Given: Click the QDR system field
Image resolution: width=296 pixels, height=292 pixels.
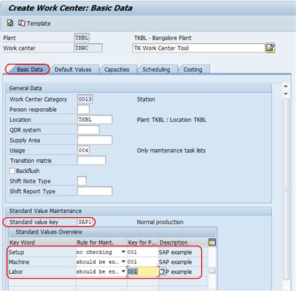Looking at the screenshot, I should (x=88, y=130).
